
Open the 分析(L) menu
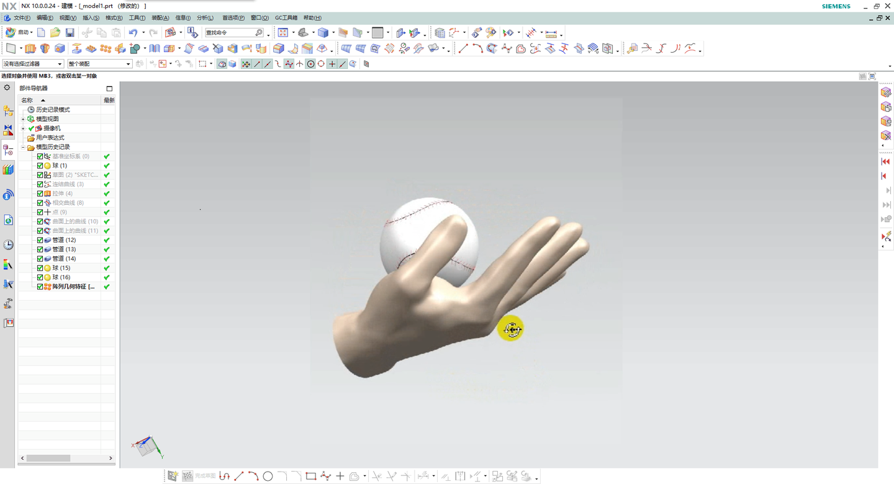click(x=205, y=18)
